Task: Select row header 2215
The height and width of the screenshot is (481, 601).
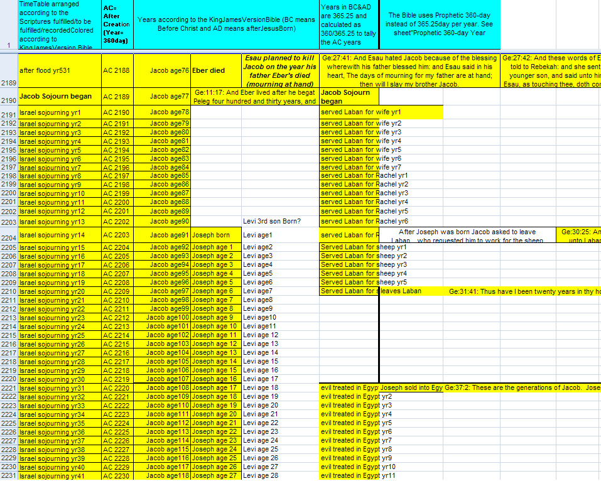Action: click(x=9, y=335)
